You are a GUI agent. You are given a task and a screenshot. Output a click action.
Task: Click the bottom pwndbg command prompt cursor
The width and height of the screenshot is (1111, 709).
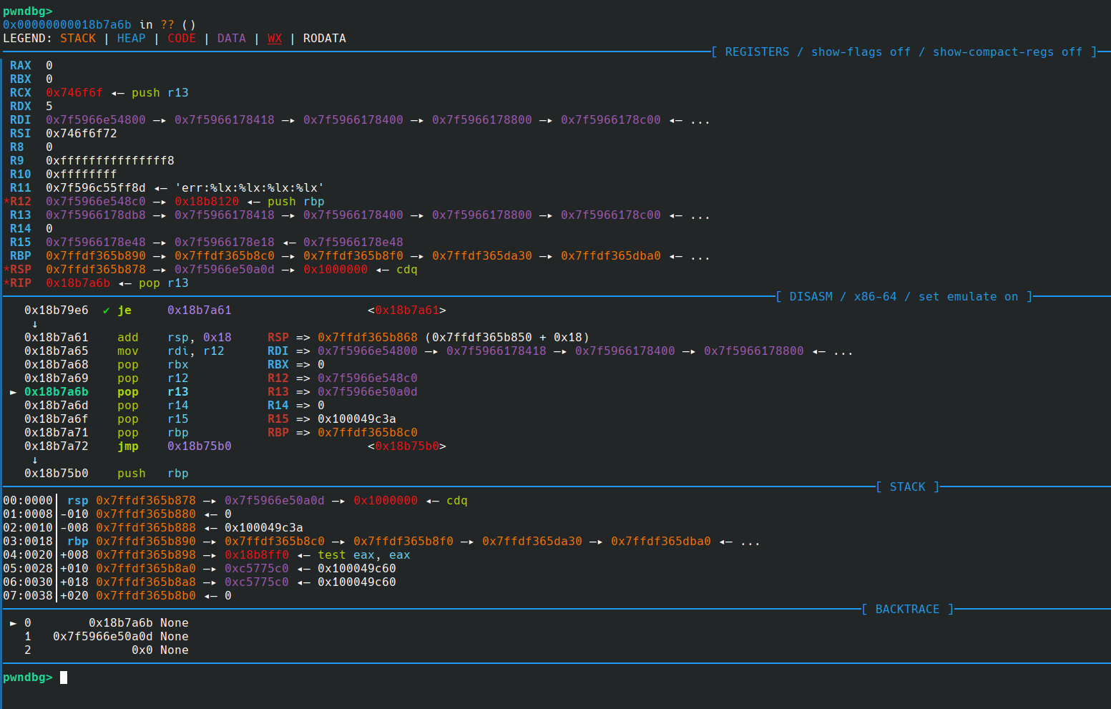tap(64, 678)
